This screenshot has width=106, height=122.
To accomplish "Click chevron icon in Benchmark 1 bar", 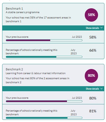I will click(101, 28).
